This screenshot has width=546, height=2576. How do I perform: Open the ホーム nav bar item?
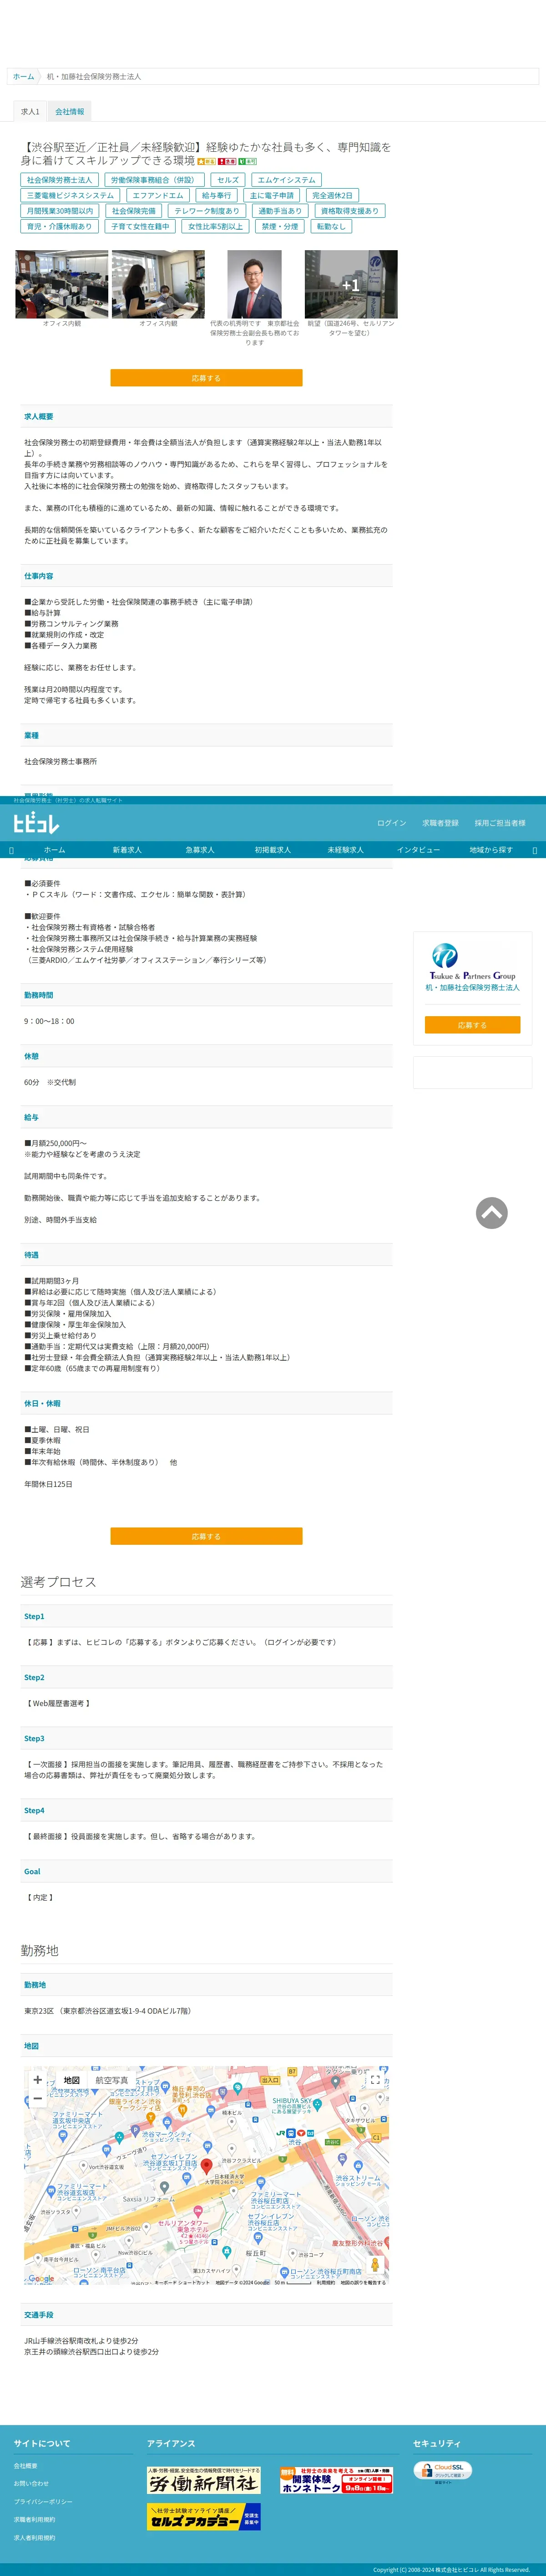pos(55,850)
